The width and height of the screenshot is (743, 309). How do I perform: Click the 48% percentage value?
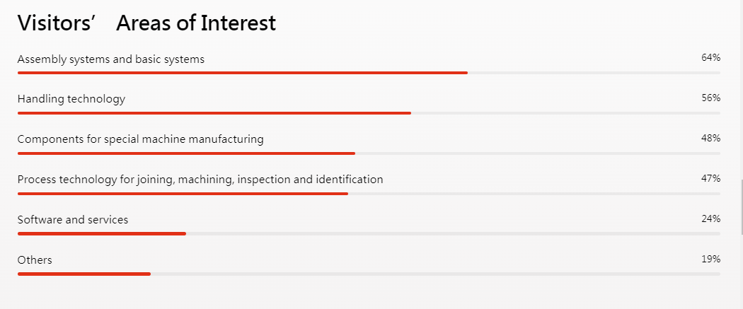click(710, 138)
